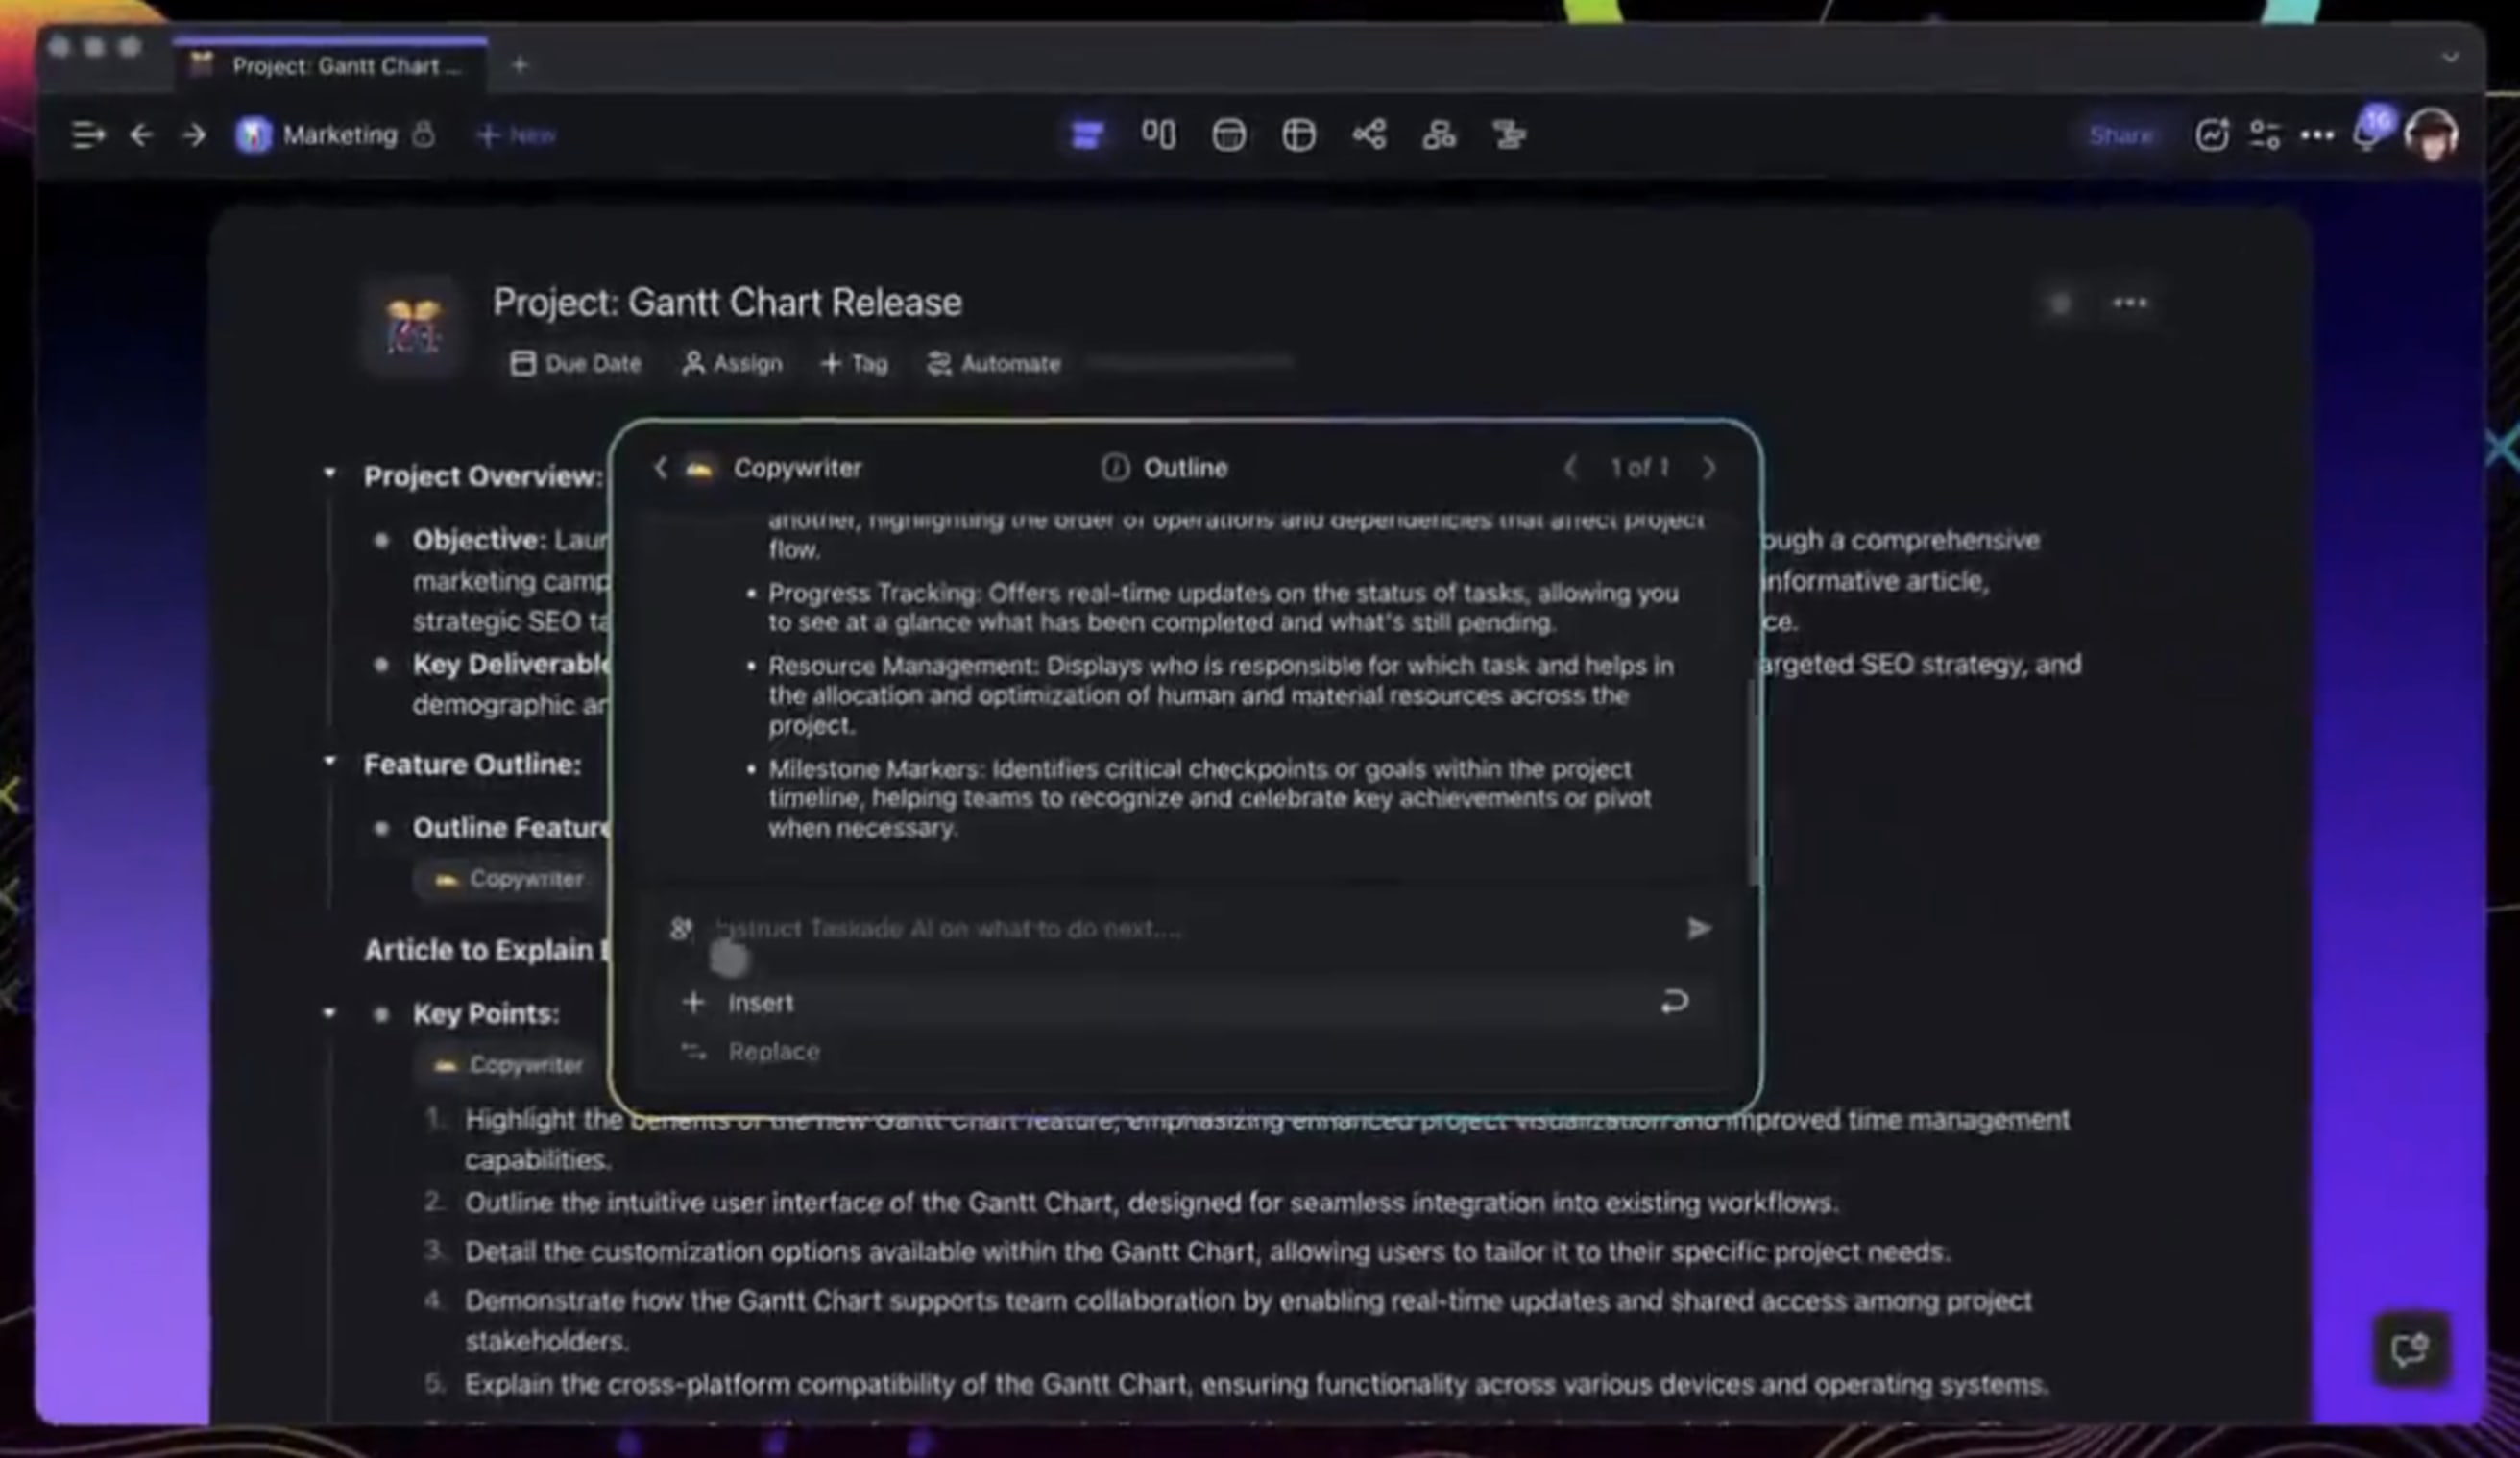
Task: Switch to the board view icon
Action: [x=1158, y=134]
